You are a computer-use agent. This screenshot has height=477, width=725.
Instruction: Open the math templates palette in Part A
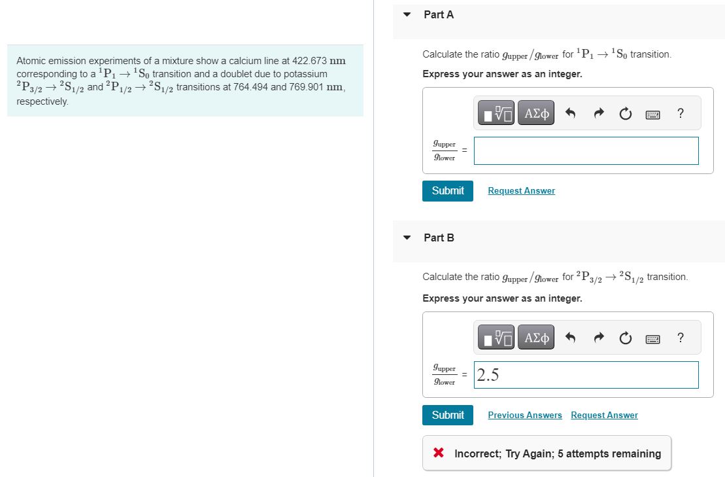[x=496, y=113]
